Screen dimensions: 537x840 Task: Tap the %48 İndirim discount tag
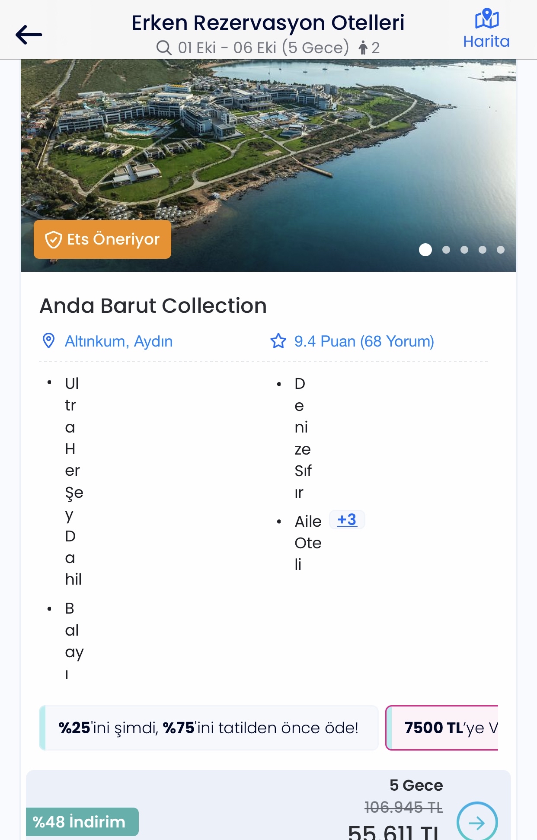pos(82,822)
